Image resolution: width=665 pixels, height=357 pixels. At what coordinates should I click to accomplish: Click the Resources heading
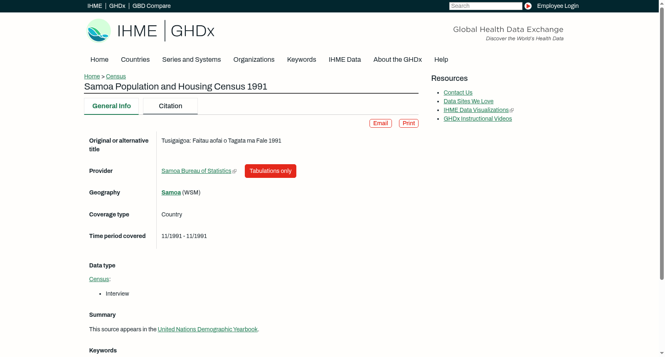point(449,79)
